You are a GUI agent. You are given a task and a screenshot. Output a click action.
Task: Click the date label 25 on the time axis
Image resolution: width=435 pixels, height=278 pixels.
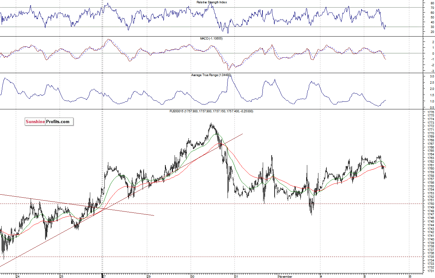click(x=62, y=277)
